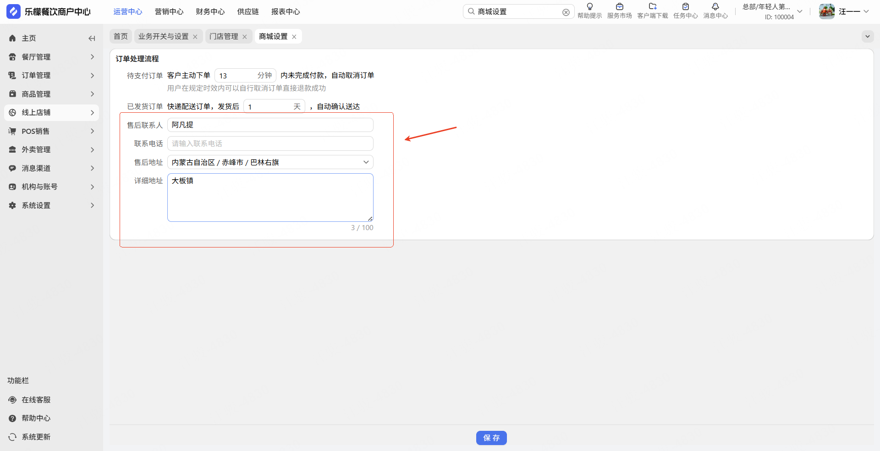Open the 售后地址 region dropdown
Screen dimensions: 880x451
(x=270, y=162)
